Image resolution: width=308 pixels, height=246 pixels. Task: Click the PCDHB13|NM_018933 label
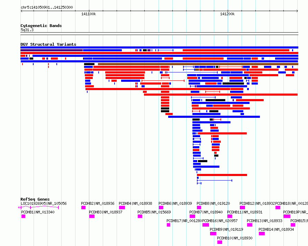(x=264, y=221)
